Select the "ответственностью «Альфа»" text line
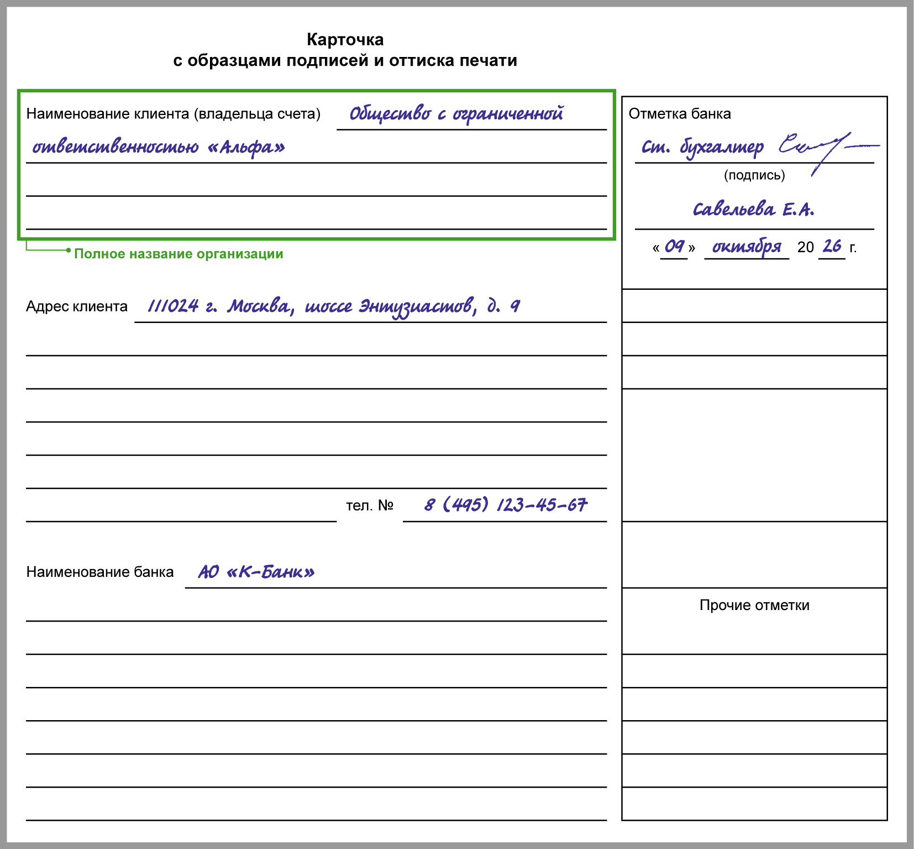The image size is (914, 849). point(159,147)
